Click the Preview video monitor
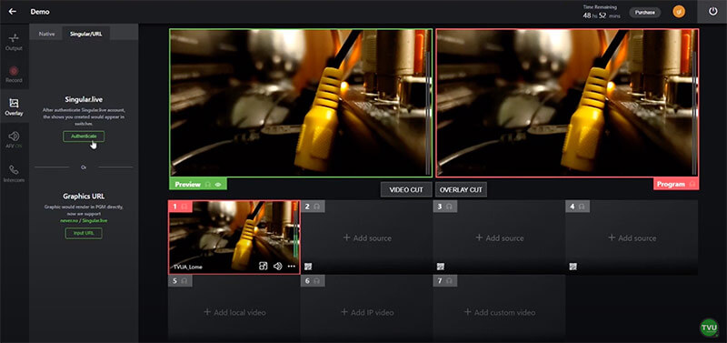Viewport: 727px width, 343px height. pos(301,103)
